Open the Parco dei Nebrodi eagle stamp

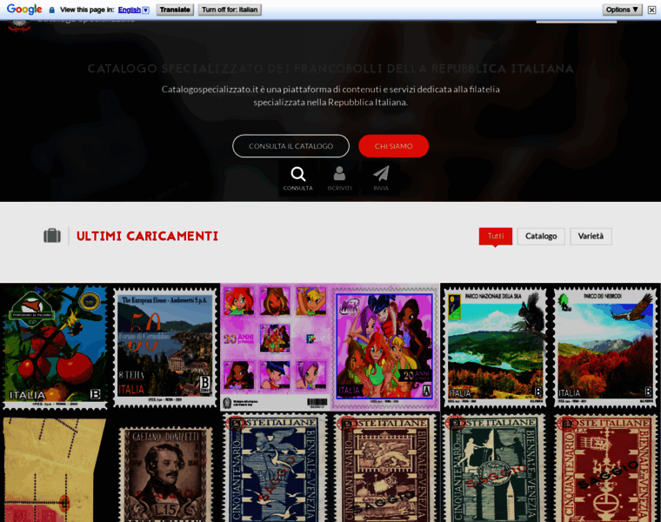pos(605,347)
